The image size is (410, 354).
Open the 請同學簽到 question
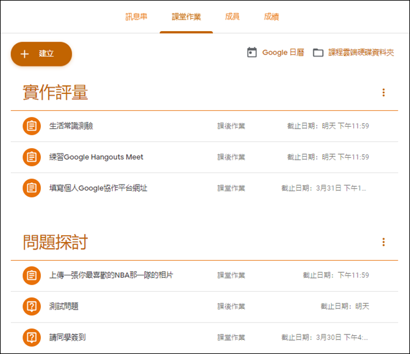pyautogui.click(x=68, y=338)
